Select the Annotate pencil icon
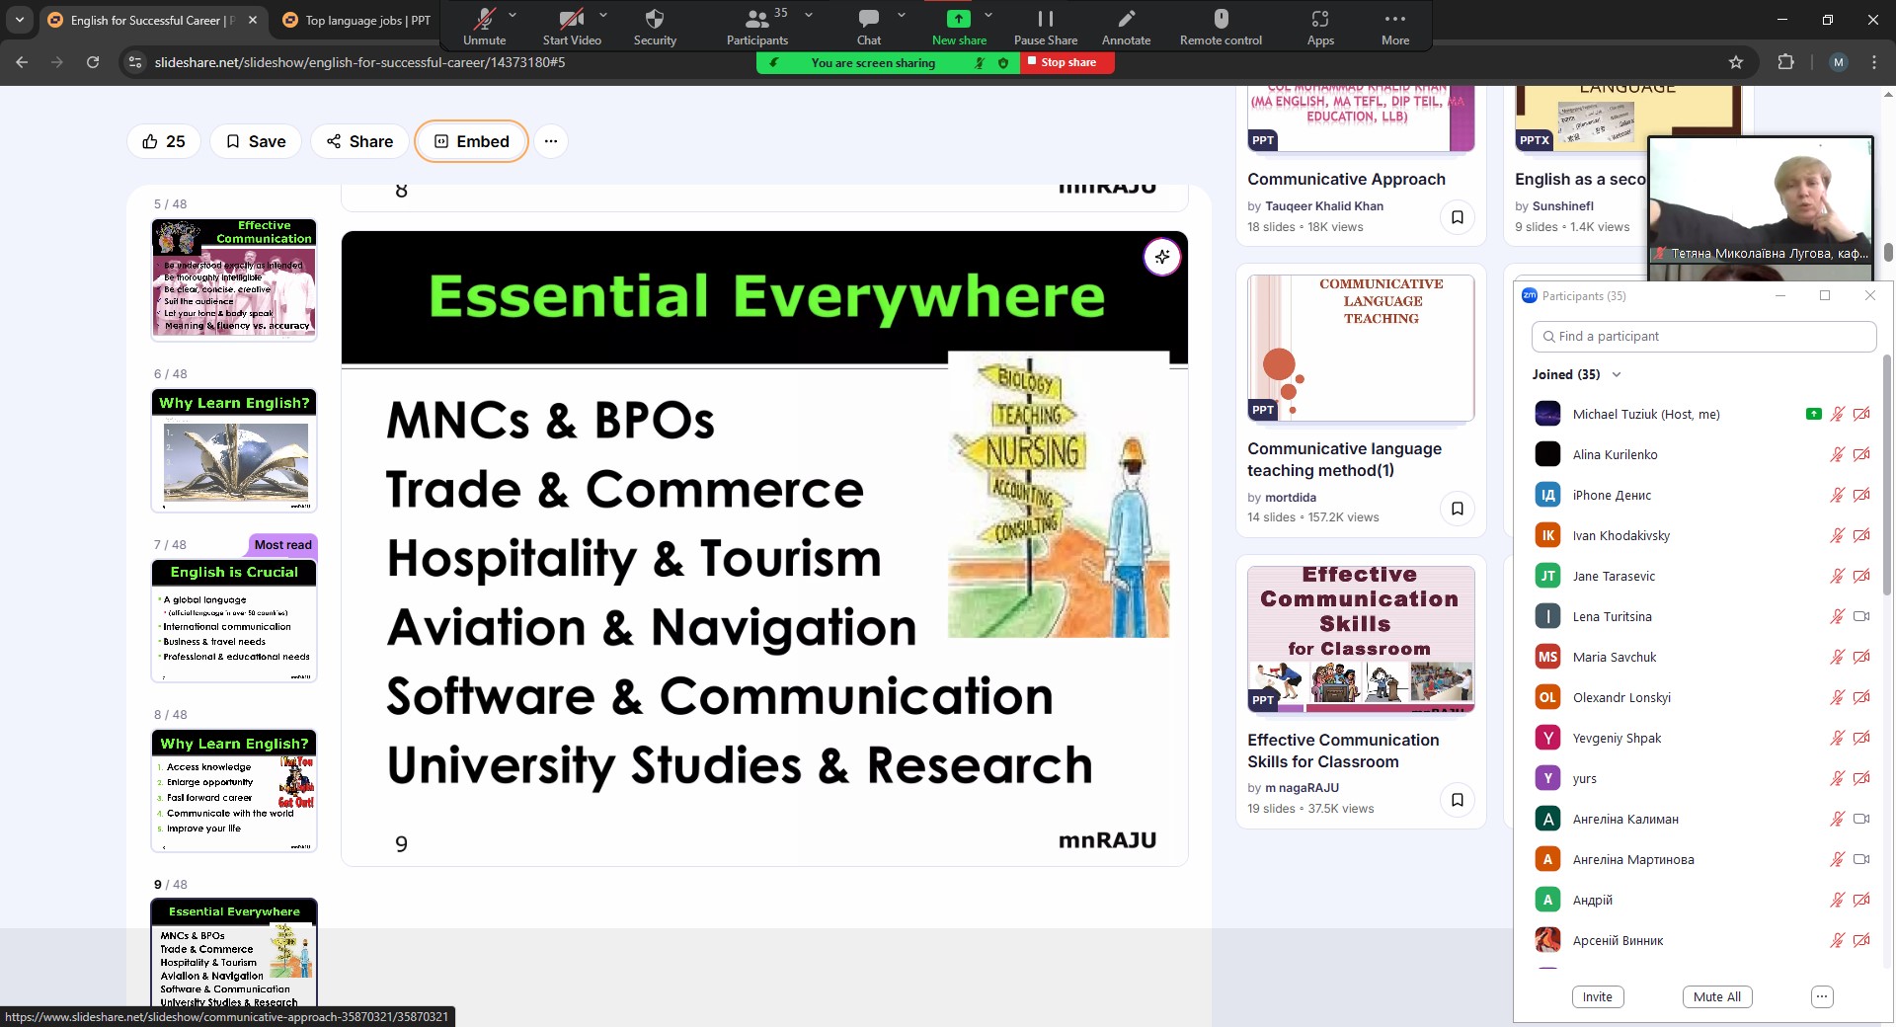The width and height of the screenshot is (1896, 1027). click(x=1126, y=19)
